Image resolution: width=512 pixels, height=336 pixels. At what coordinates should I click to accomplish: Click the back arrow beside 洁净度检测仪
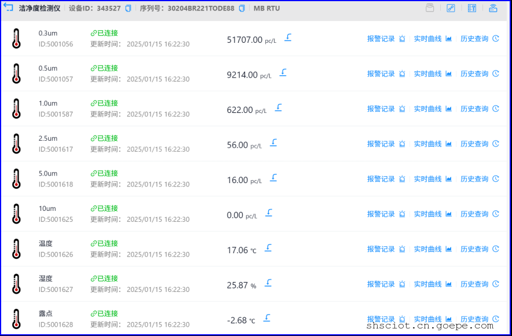point(9,8)
